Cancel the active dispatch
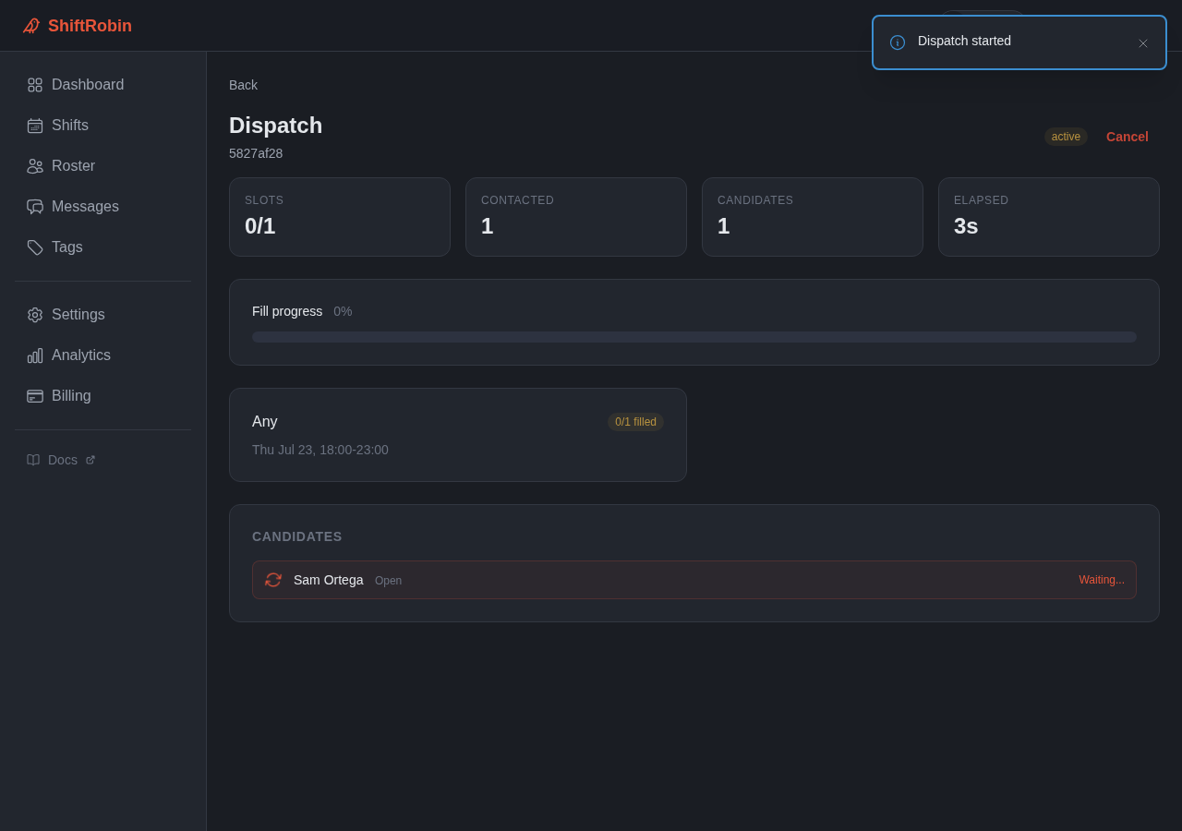The height and width of the screenshot is (831, 1182). pos(1128,137)
